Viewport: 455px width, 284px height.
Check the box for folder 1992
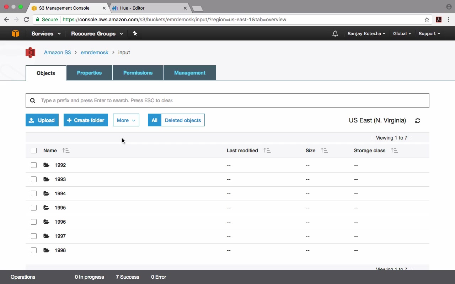[x=34, y=165]
